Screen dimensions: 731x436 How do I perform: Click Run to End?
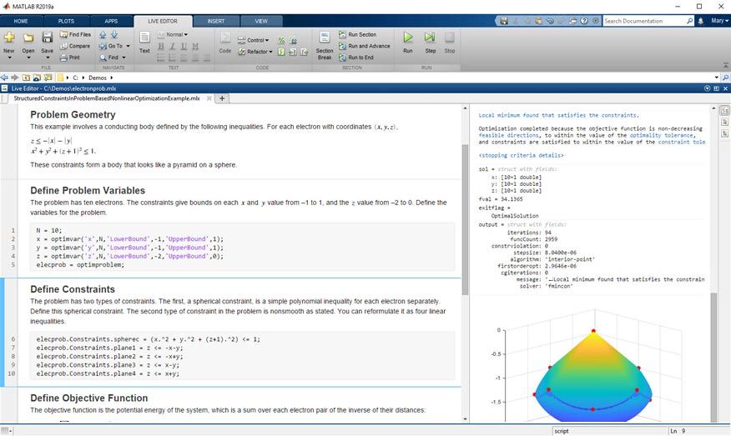tap(356, 58)
